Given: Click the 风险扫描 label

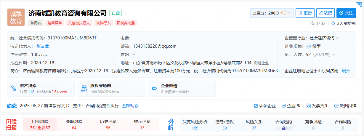Looking at the screenshot, I should pyautogui.click(x=12, y=125).
